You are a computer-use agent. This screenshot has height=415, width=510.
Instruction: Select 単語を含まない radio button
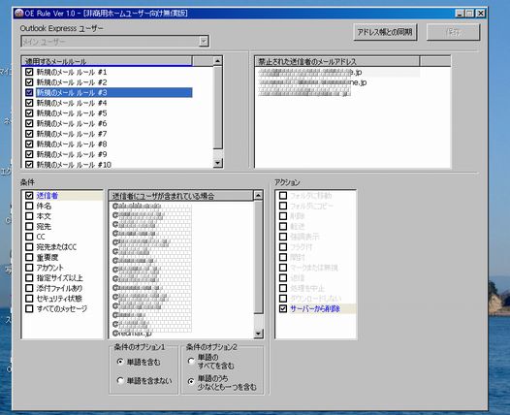click(x=120, y=380)
